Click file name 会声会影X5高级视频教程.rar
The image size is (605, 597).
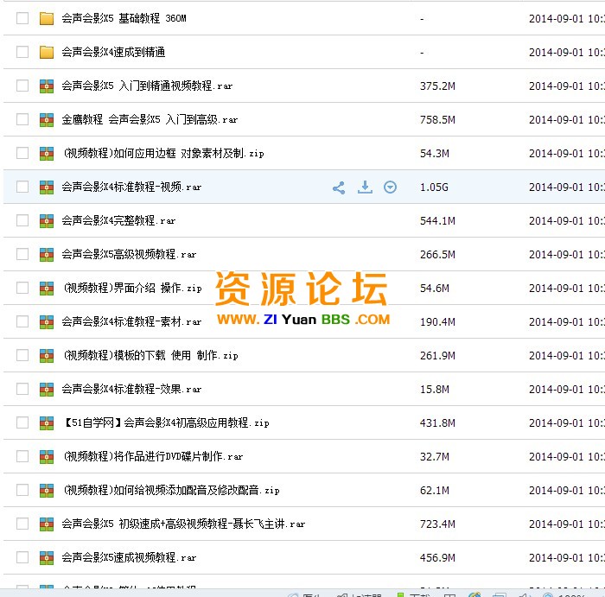tap(129, 254)
